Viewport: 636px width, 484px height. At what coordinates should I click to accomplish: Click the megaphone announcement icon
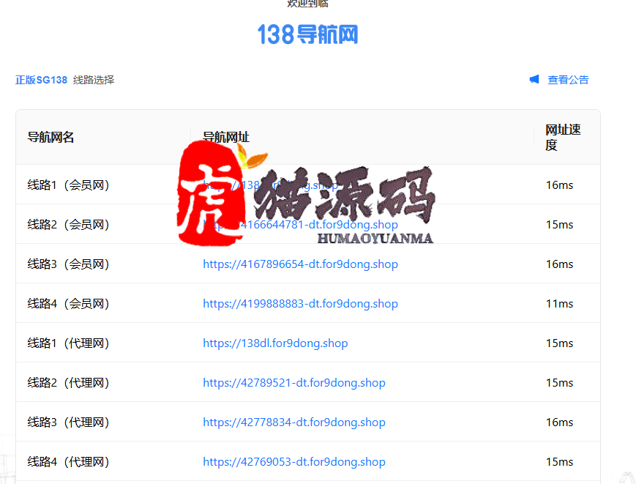point(534,80)
